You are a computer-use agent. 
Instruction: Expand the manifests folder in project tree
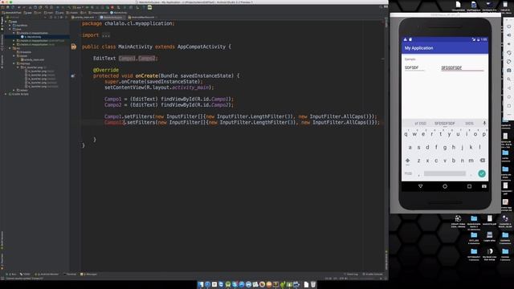coord(10,25)
